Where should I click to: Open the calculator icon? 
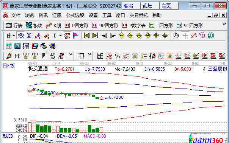click(17, 46)
